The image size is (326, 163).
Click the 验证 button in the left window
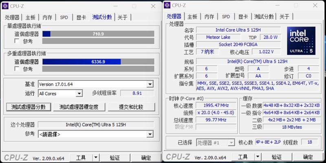click(x=115, y=158)
